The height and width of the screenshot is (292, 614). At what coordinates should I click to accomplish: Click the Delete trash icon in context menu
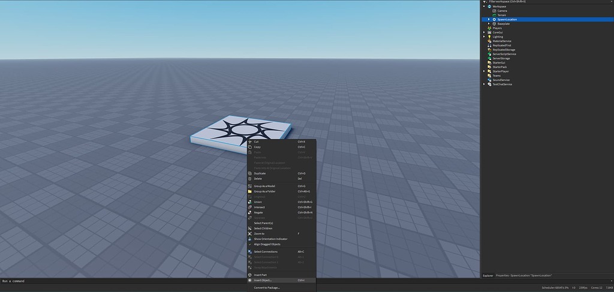click(x=250, y=179)
